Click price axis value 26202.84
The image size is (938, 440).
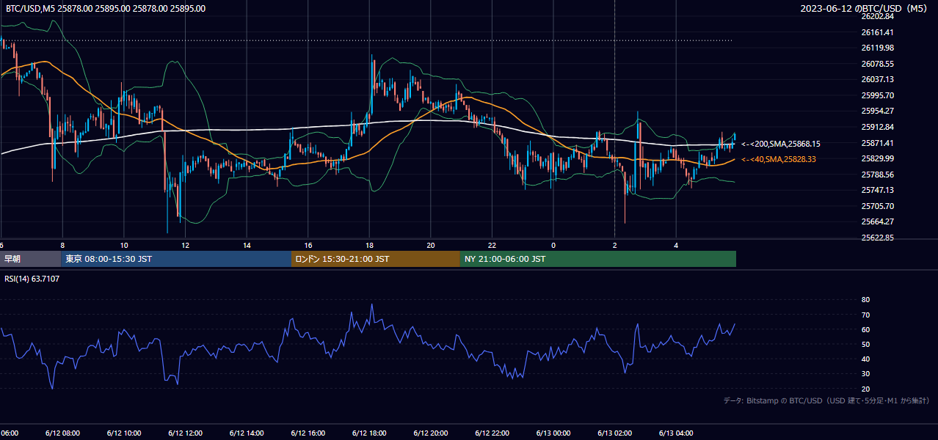coord(877,16)
